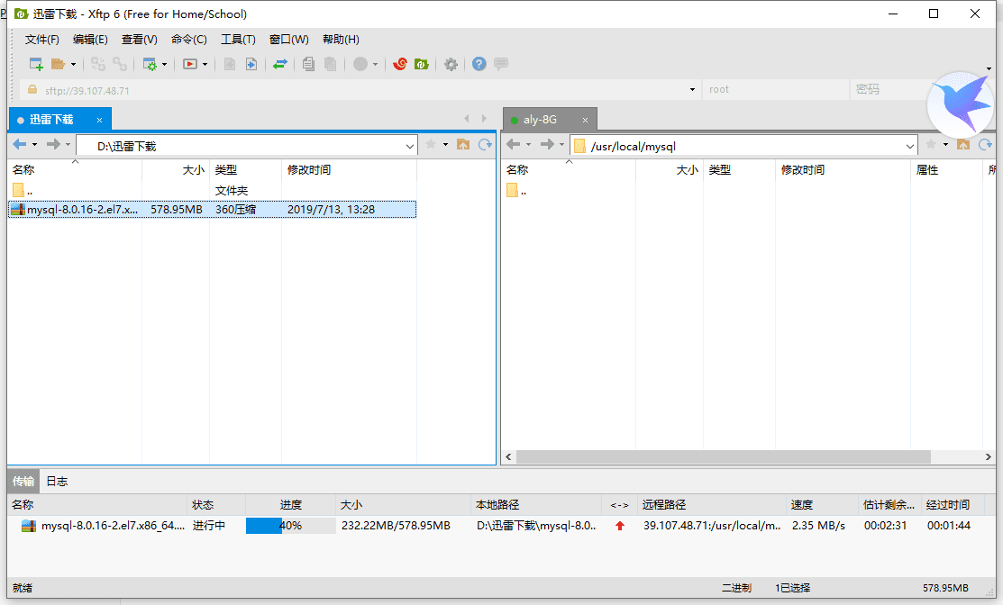Expand the /usr/local/mysql path dropdown
The height and width of the screenshot is (605, 1003).
[910, 146]
